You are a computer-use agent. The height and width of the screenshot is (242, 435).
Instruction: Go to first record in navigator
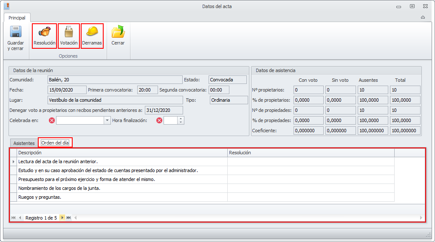point(13,218)
